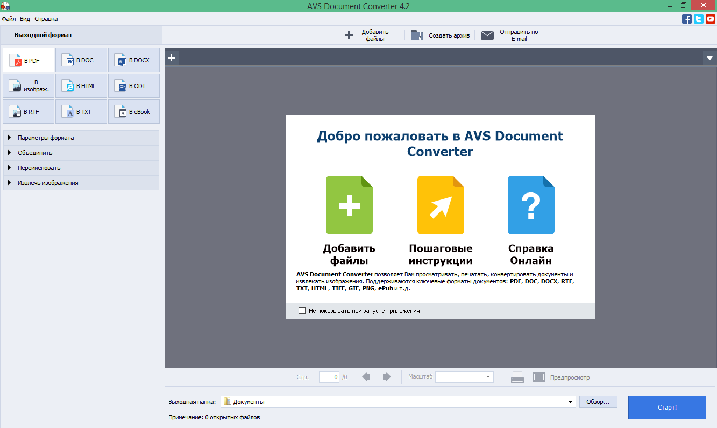Expand the Объединить section
This screenshot has height=428, width=717.
pyautogui.click(x=81, y=153)
